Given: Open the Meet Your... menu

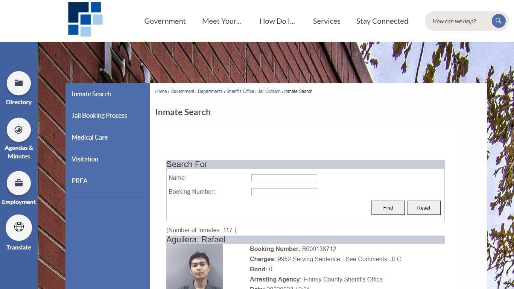Looking at the screenshot, I should point(222,21).
